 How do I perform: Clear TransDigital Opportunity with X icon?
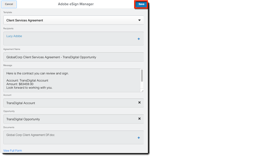[139, 119]
